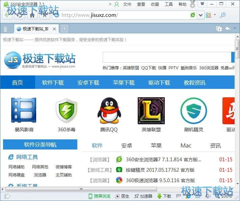
Task: Open the user account login icon
Action: (x=117, y=5)
